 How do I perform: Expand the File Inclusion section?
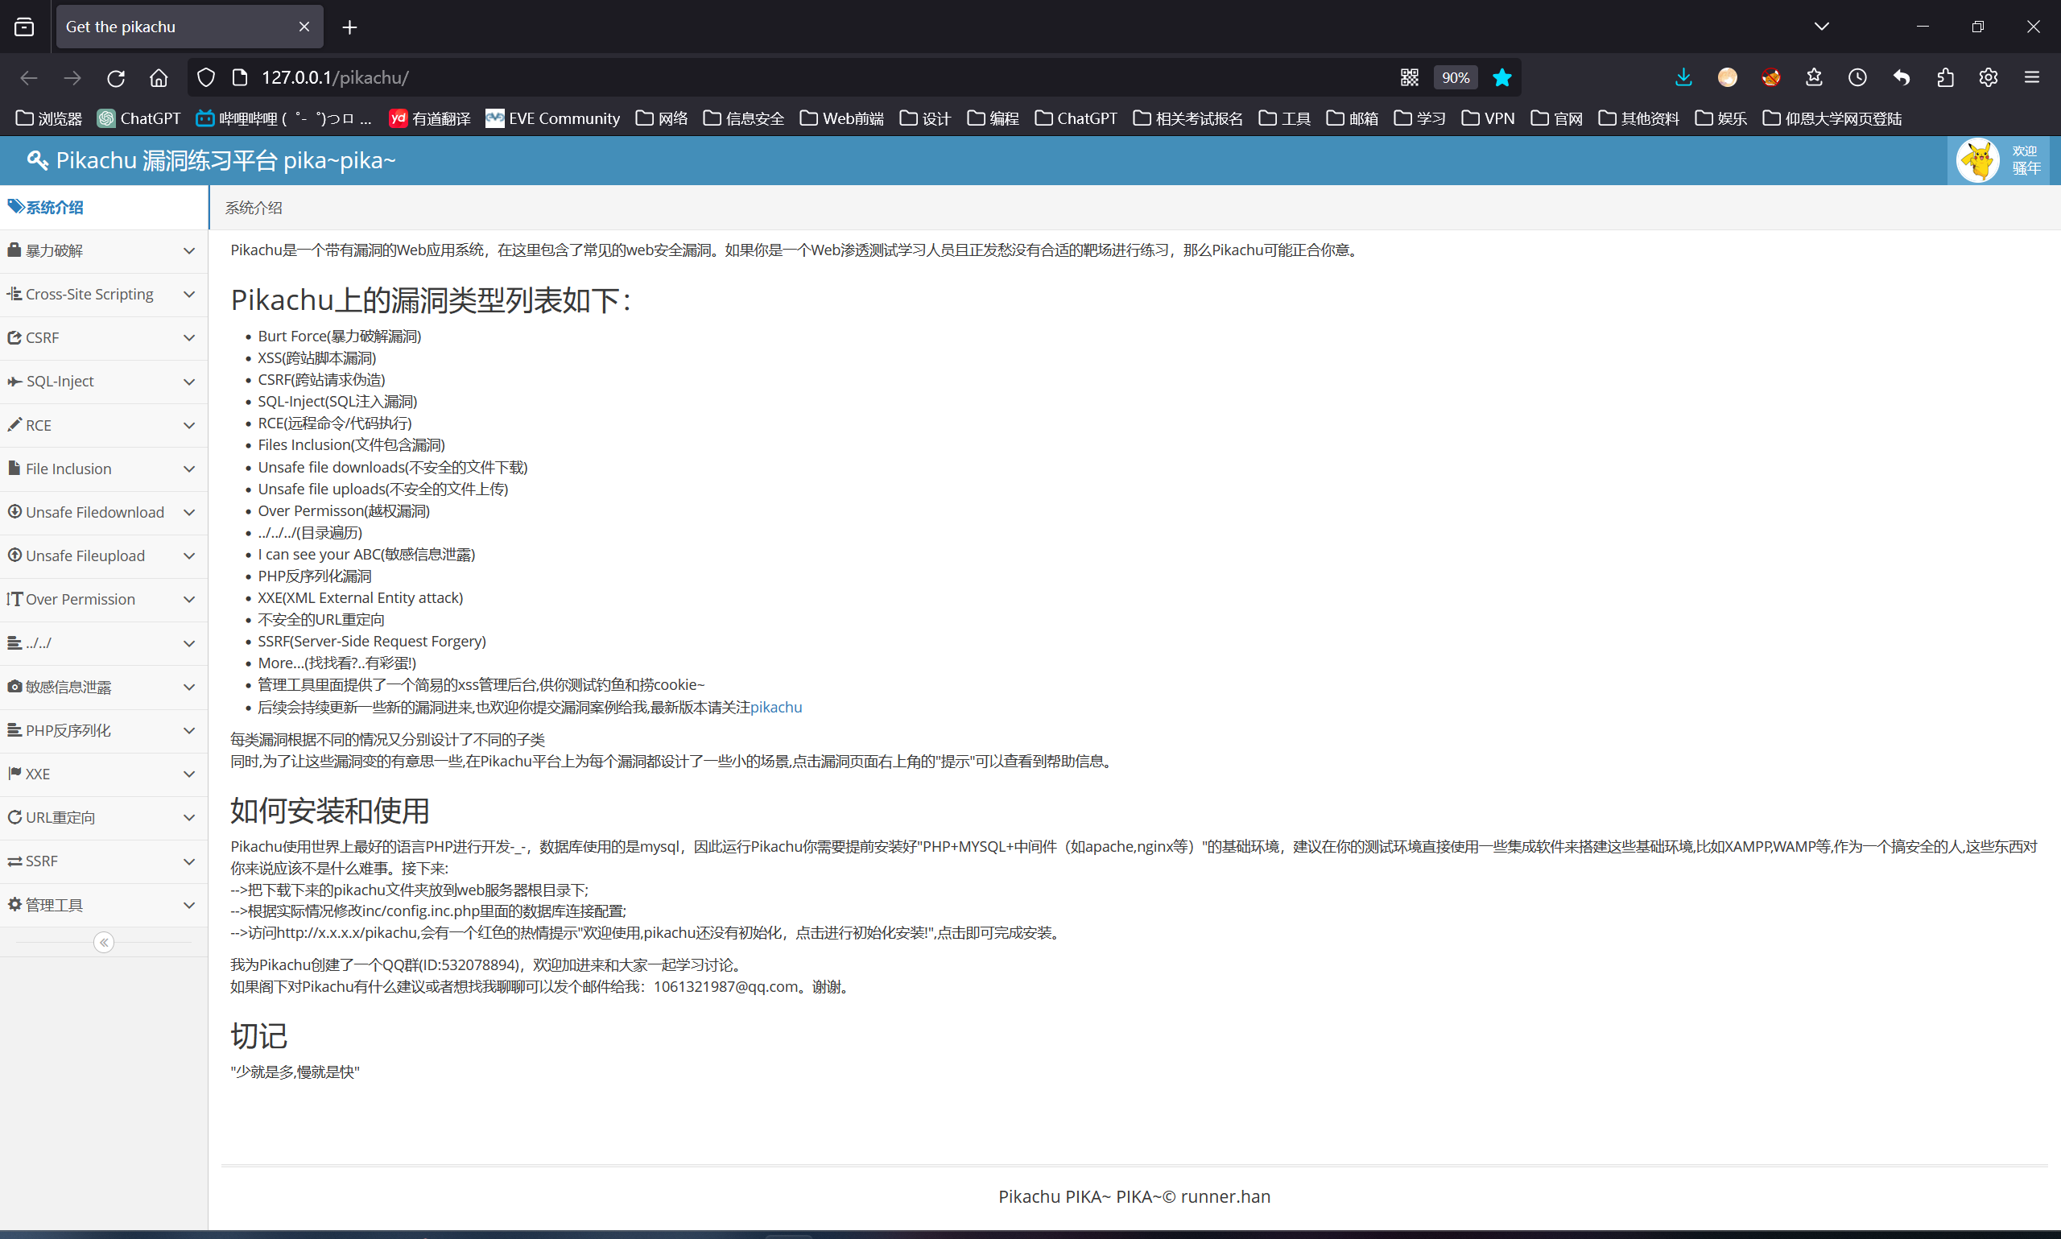coord(104,469)
